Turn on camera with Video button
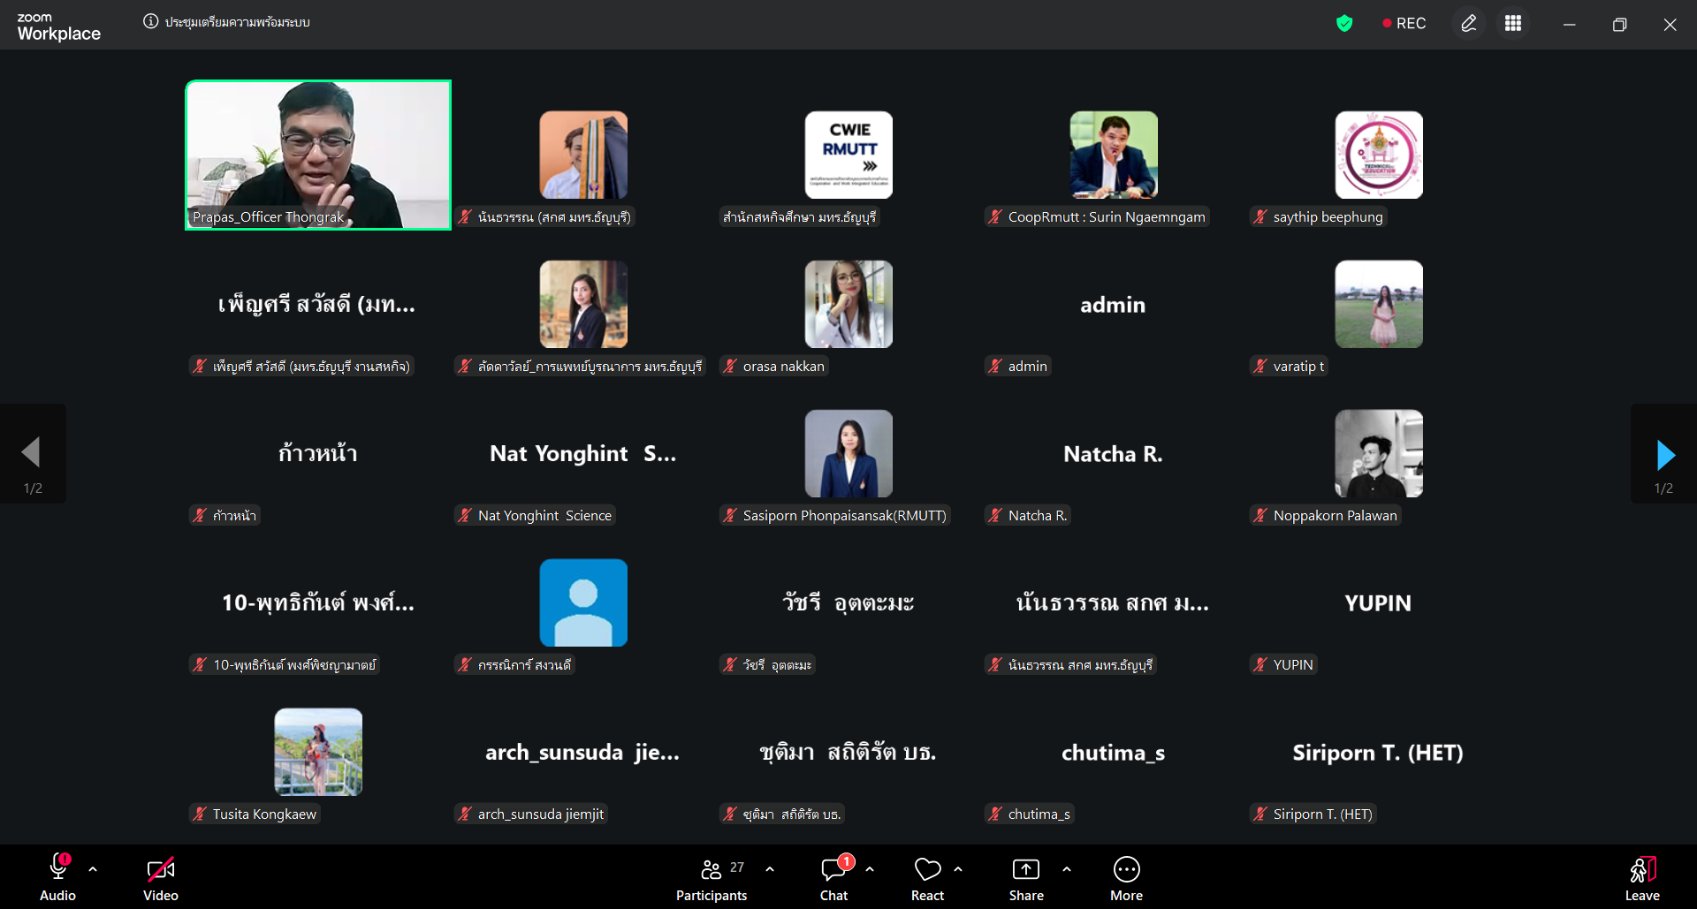 (161, 879)
